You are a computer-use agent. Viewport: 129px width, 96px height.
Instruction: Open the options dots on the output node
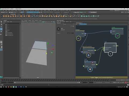click(122, 29)
